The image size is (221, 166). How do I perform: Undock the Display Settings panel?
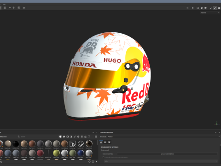point(215,132)
